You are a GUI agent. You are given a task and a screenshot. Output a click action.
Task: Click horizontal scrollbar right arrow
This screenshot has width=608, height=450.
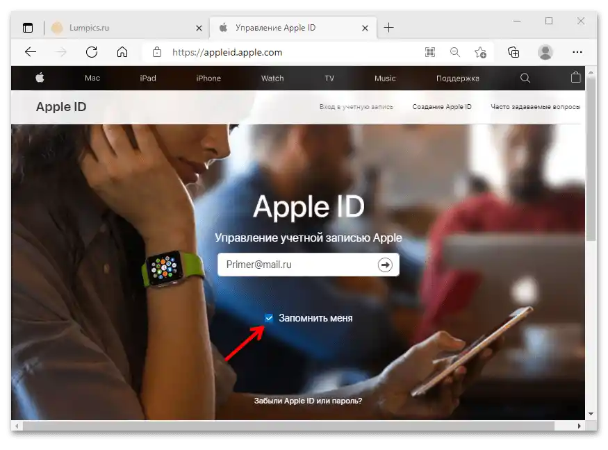click(579, 426)
